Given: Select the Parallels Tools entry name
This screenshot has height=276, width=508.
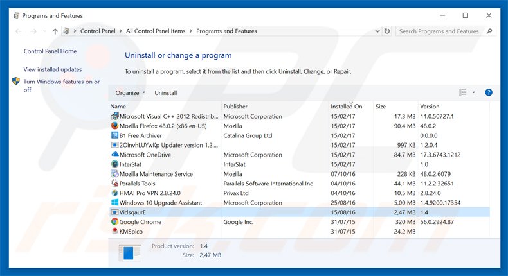Looking at the screenshot, I should coord(138,184).
